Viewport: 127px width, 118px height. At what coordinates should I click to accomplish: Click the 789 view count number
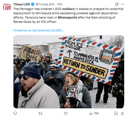pyautogui.click(x=96, y=113)
